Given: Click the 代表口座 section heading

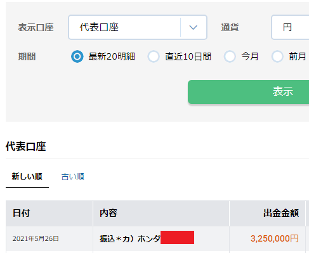Looking at the screenshot, I should coord(26,146).
